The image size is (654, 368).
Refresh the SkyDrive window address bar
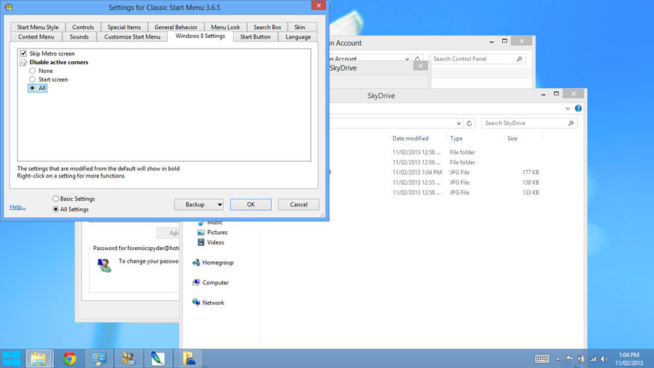(469, 124)
